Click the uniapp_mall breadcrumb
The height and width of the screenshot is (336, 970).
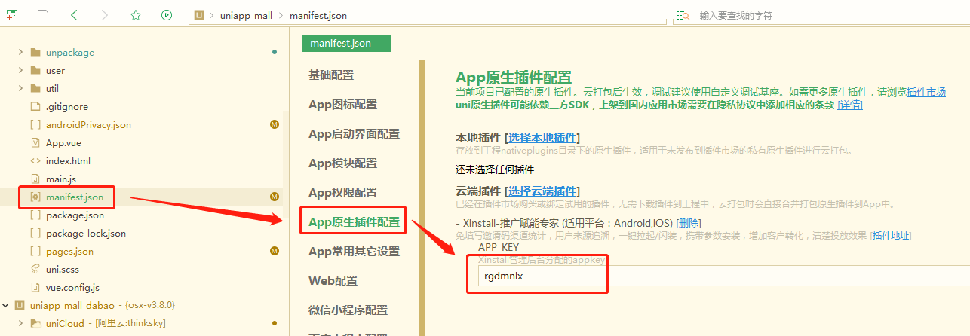coord(246,15)
